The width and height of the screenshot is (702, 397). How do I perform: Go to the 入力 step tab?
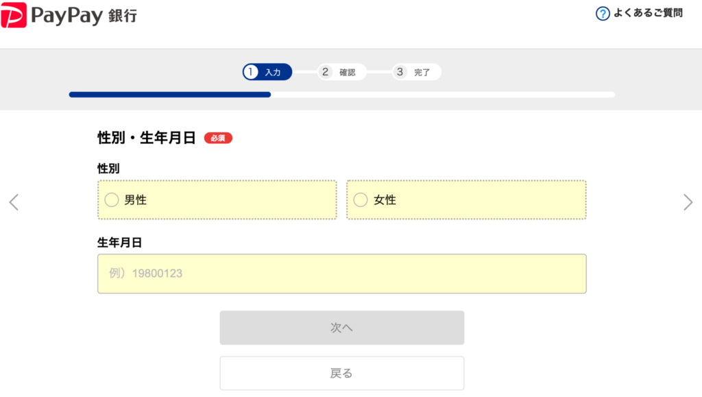point(273,73)
